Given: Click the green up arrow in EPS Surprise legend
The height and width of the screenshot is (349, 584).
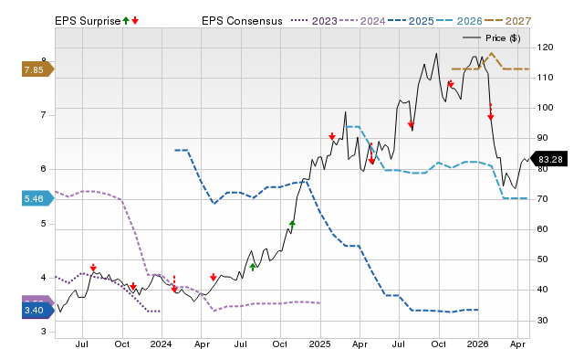Looking at the screenshot, I should [x=126, y=21].
